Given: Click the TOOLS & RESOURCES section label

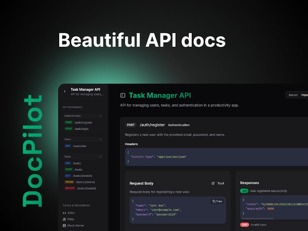Looking at the screenshot, I should (x=76, y=206).
